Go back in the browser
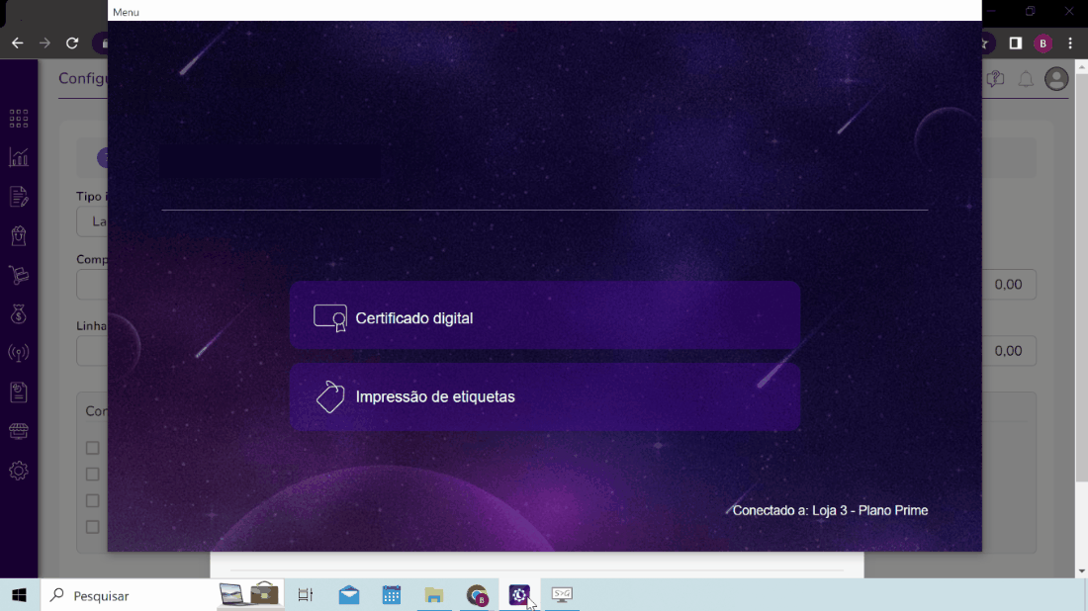 (18, 43)
